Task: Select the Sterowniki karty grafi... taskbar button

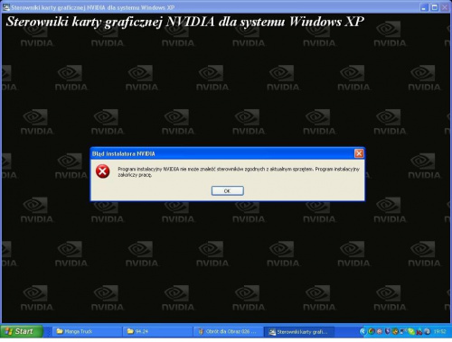Action: 298,331
